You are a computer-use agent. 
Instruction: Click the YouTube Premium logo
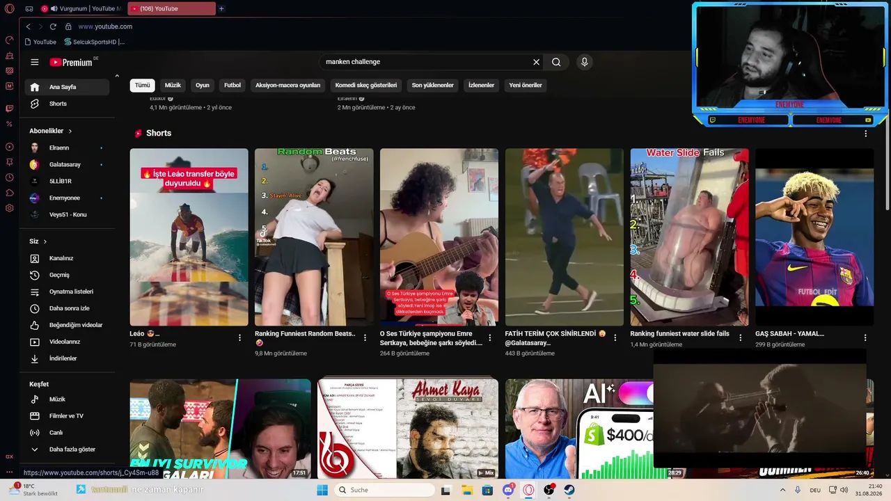pyautogui.click(x=71, y=62)
